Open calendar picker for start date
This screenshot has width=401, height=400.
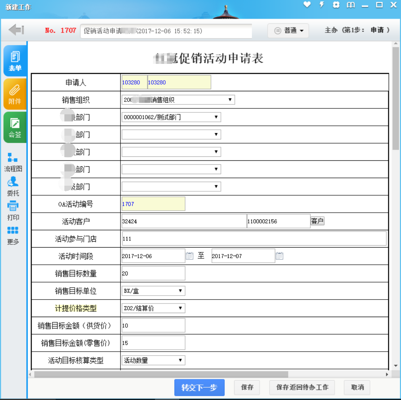click(190, 256)
